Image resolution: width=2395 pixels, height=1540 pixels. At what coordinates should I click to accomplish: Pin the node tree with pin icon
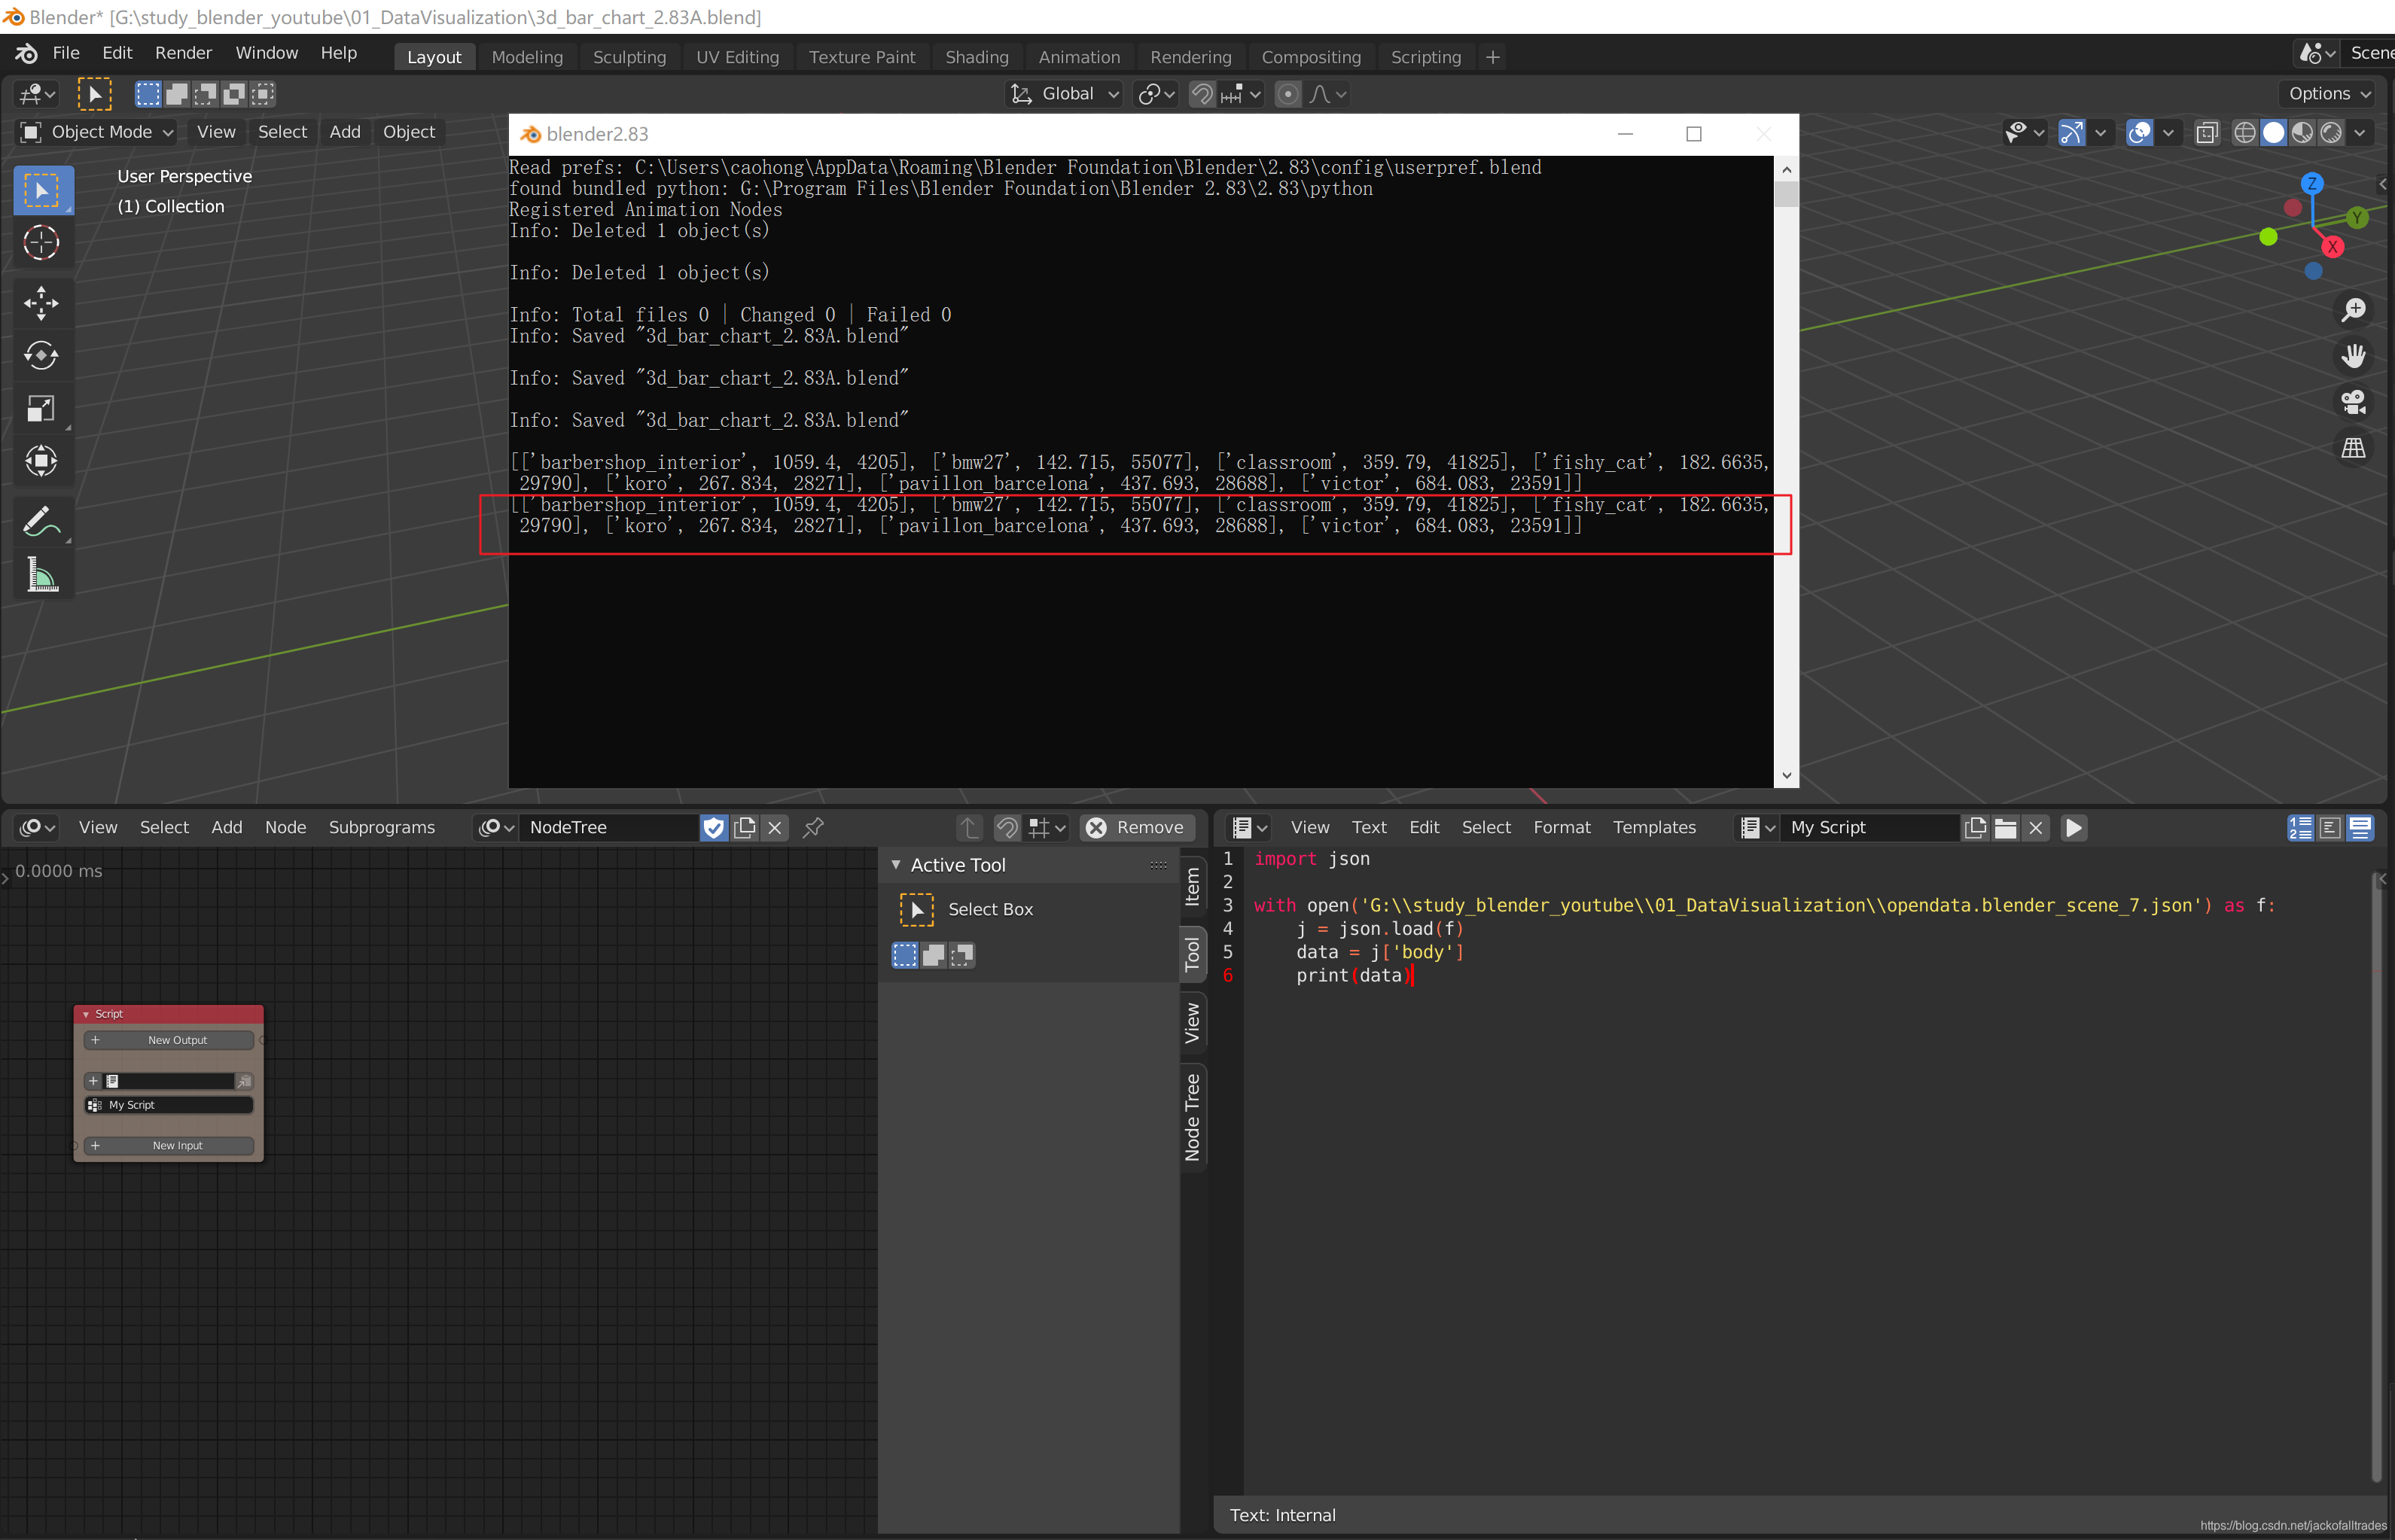(813, 827)
